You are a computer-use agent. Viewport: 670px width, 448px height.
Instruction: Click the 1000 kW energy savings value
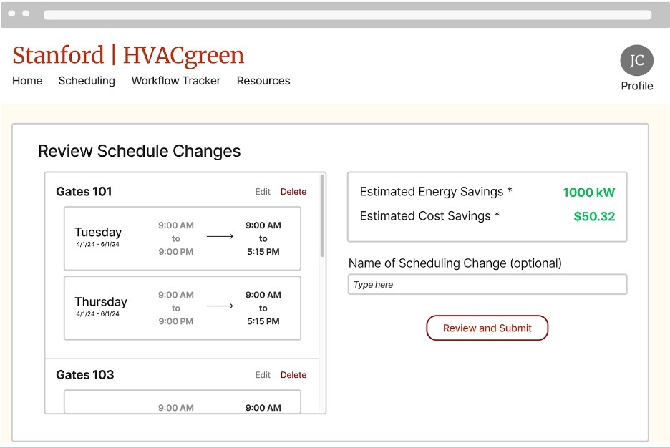point(589,193)
